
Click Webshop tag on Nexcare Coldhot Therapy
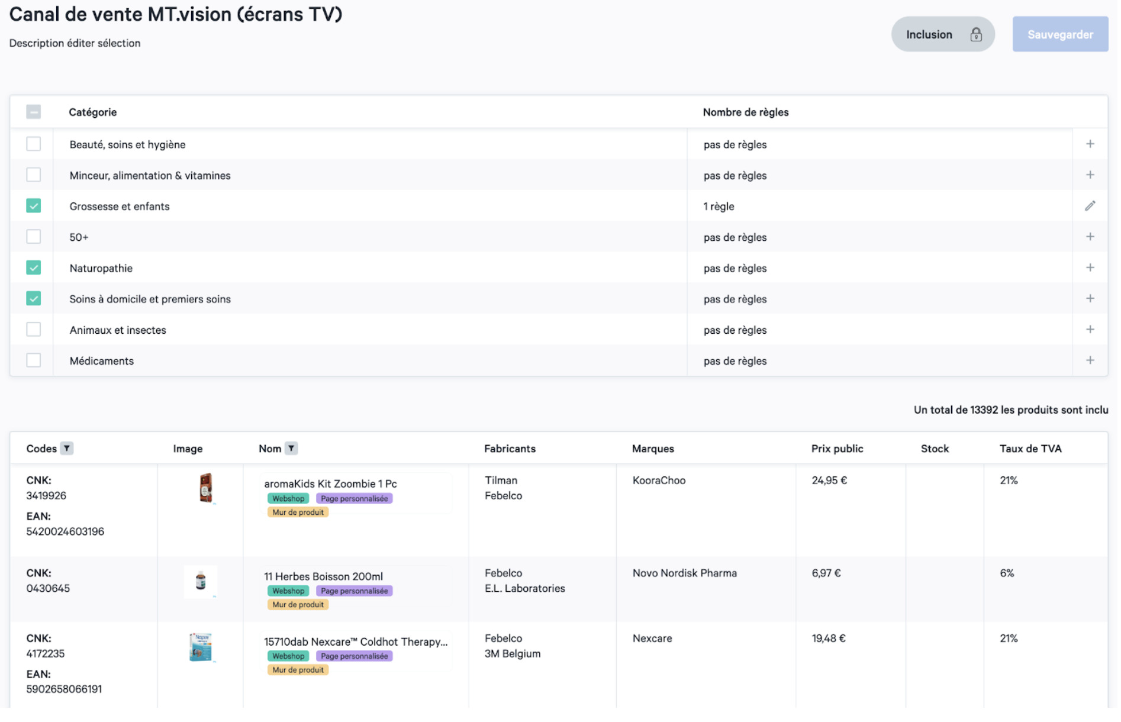click(x=288, y=656)
